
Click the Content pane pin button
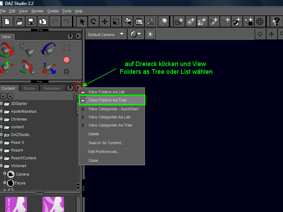coord(70,88)
